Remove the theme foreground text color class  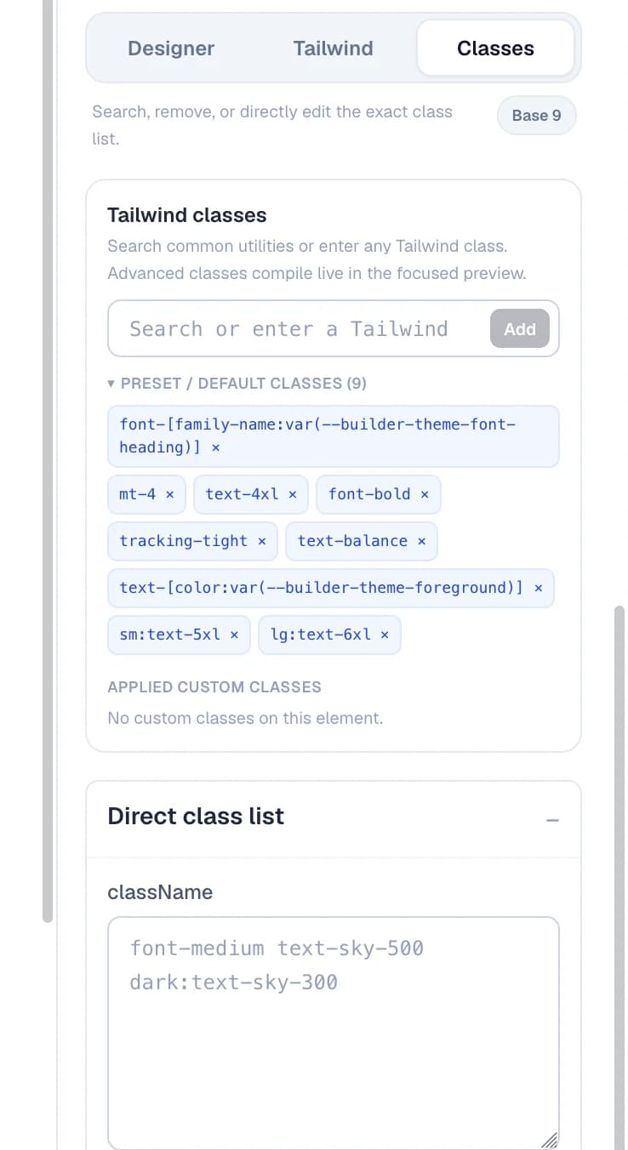(538, 588)
